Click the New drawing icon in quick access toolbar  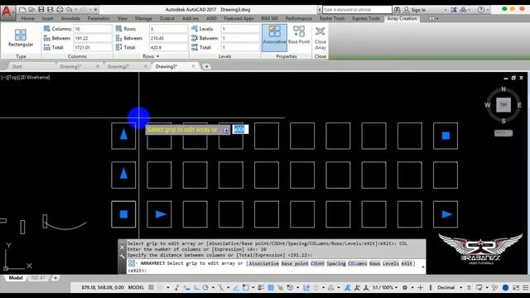point(22,10)
